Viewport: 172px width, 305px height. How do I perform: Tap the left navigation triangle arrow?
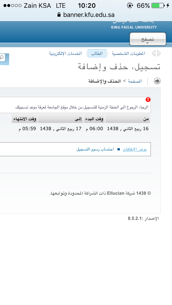pyautogui.click(x=153, y=53)
